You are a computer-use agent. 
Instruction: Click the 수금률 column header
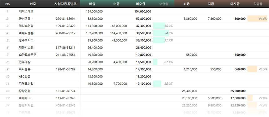pos(164,4)
